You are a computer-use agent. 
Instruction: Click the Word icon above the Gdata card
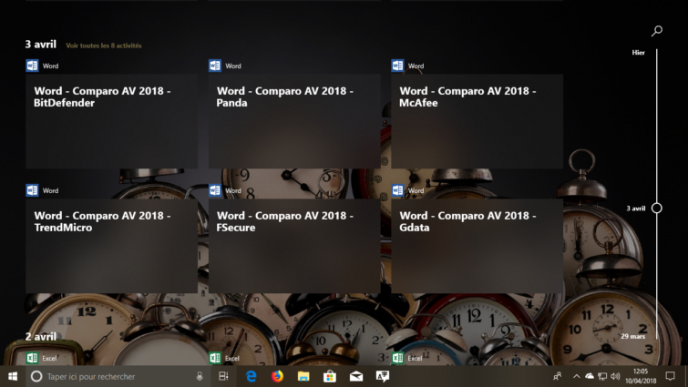397,190
